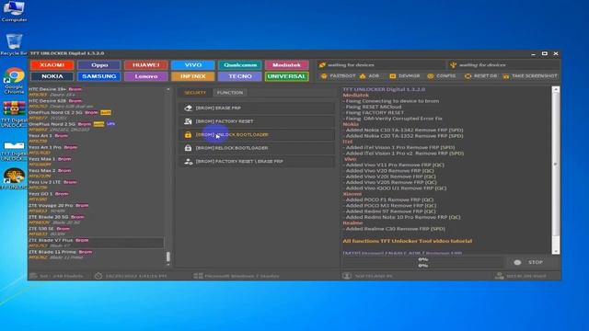589x331 pixels.
Task: Select ZTE Blade 11 Prime model
Action: (97, 255)
